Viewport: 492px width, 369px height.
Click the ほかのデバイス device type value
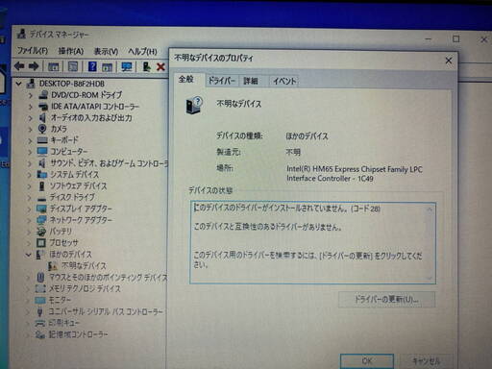[307, 136]
